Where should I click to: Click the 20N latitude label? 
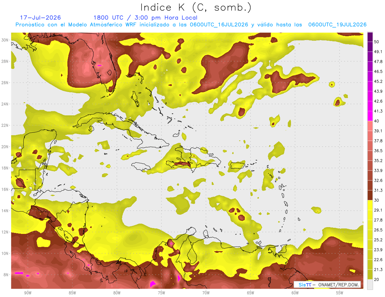(5, 147)
